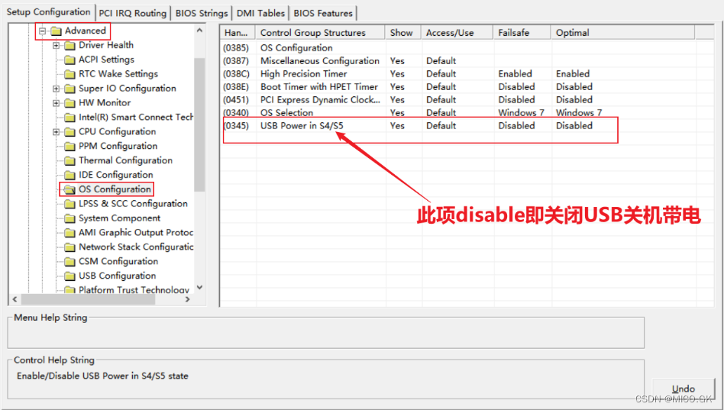Click tree horizontal scrollbar left arrow
724x410 pixels.
click(x=15, y=299)
